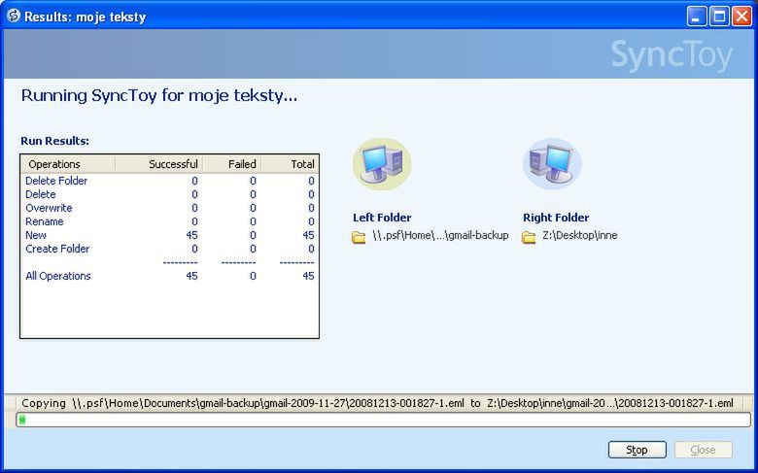This screenshot has height=473, width=758.
Task: Select the Overwrite row label
Action: point(49,208)
